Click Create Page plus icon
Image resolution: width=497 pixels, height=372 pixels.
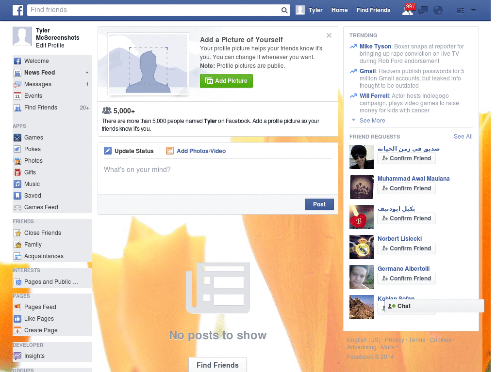point(17,330)
